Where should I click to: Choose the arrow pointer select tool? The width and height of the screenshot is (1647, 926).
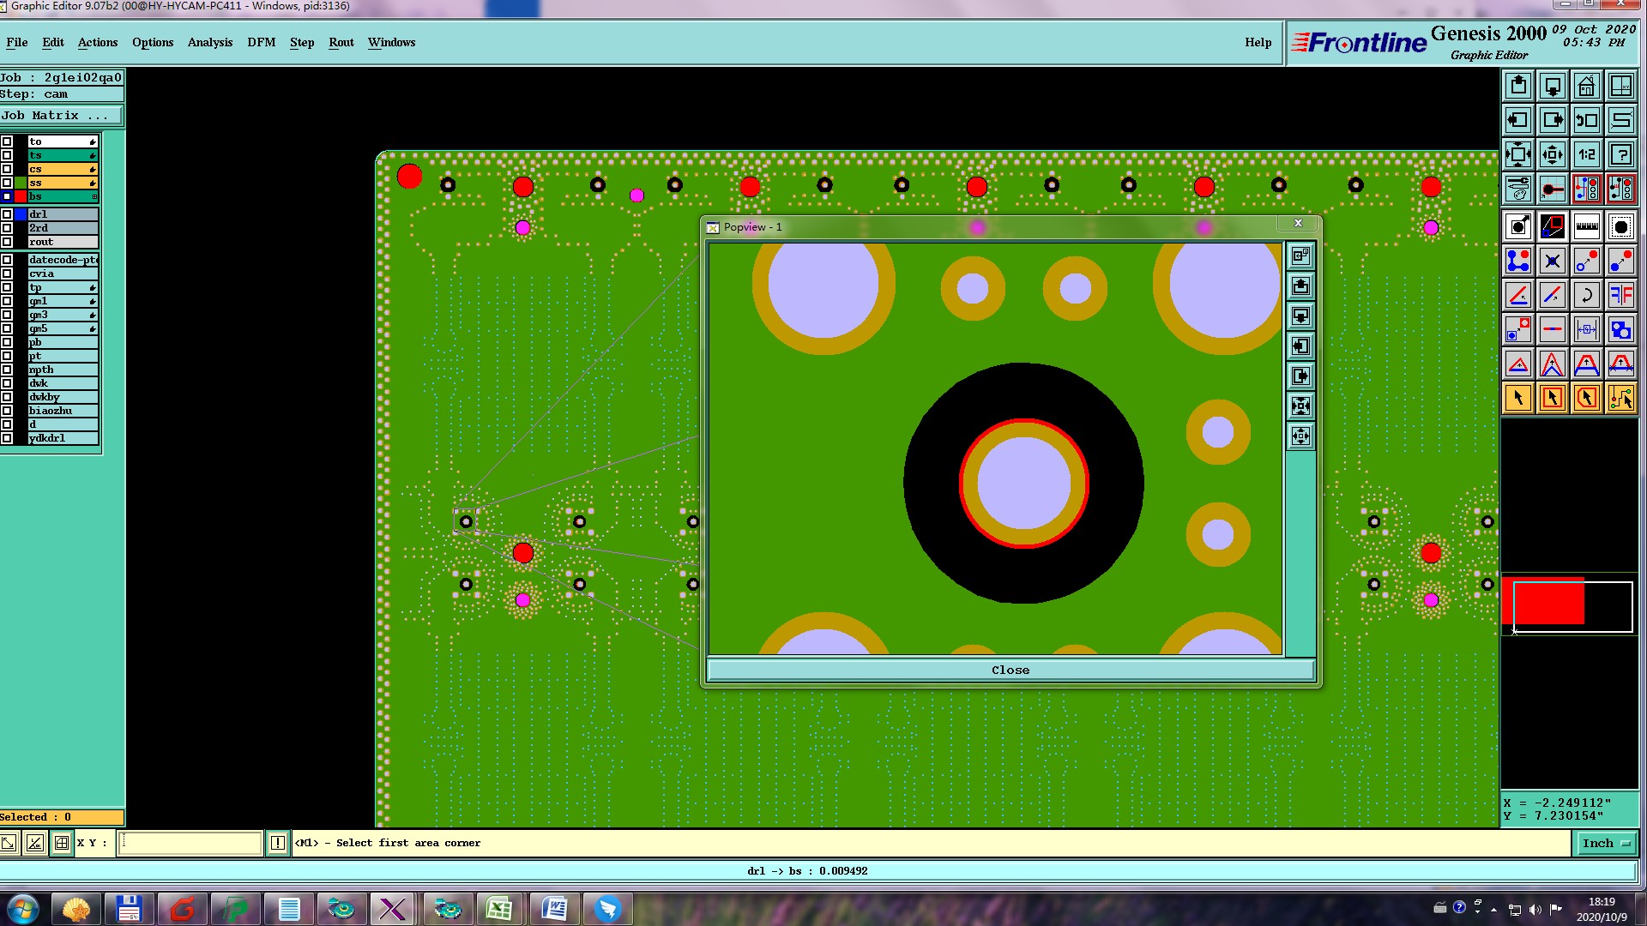tap(1518, 398)
